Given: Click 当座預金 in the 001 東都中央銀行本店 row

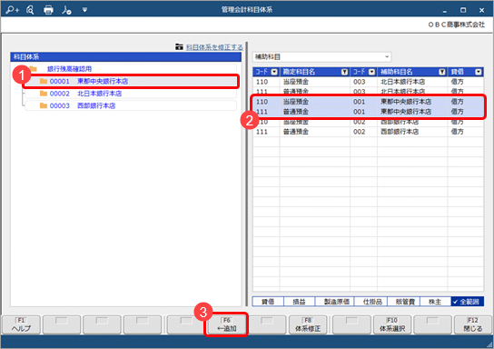Looking at the screenshot, I should coord(295,102).
